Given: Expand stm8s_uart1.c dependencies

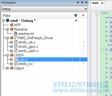Looking at the screenshot, I should click(x=11, y=51).
